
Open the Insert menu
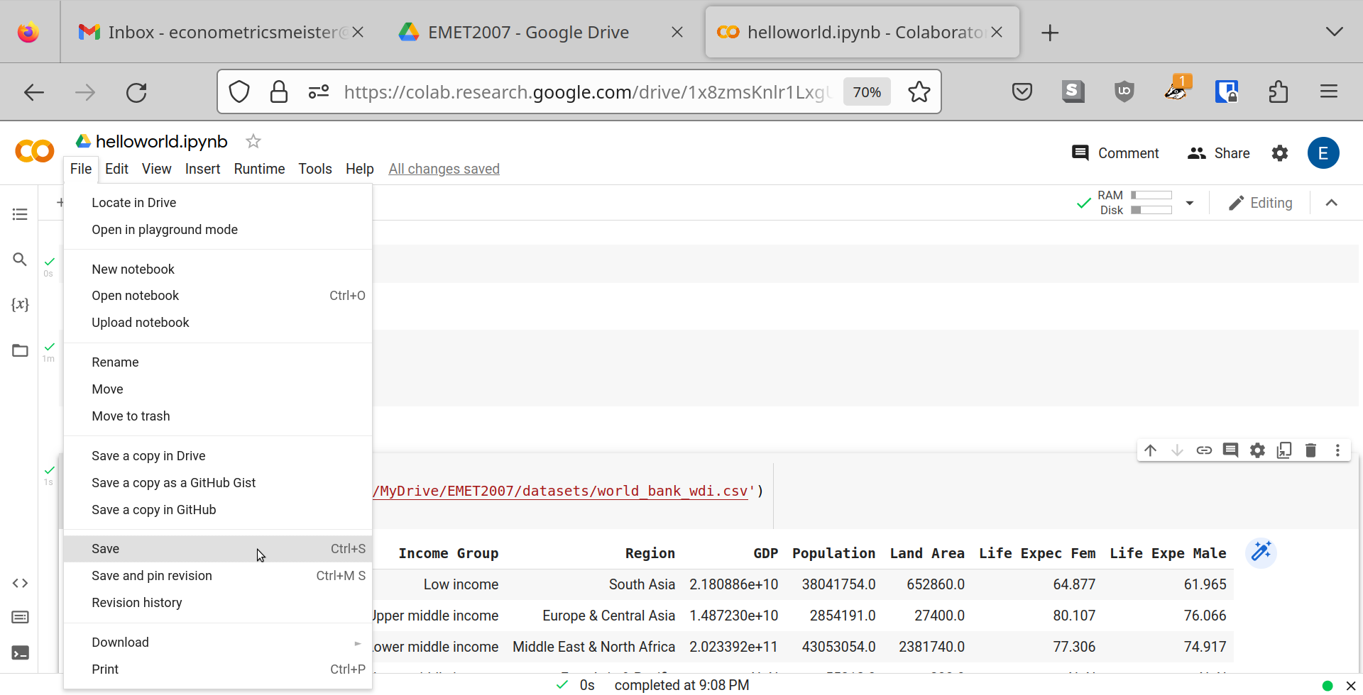tap(202, 169)
